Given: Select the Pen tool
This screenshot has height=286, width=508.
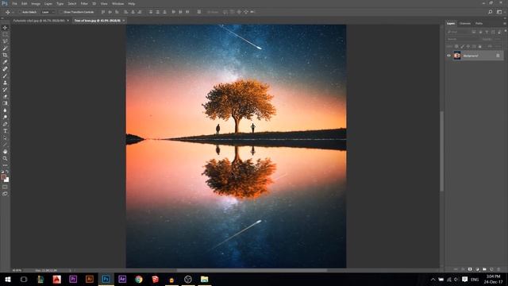Looking at the screenshot, I should (5, 124).
